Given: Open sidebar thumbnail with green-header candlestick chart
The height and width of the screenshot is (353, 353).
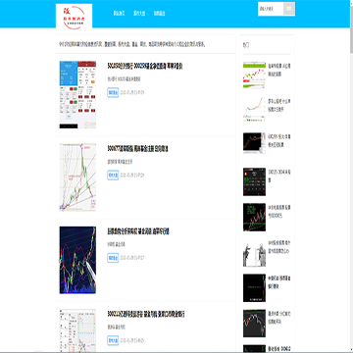Looking at the screenshot, I should (254, 75).
